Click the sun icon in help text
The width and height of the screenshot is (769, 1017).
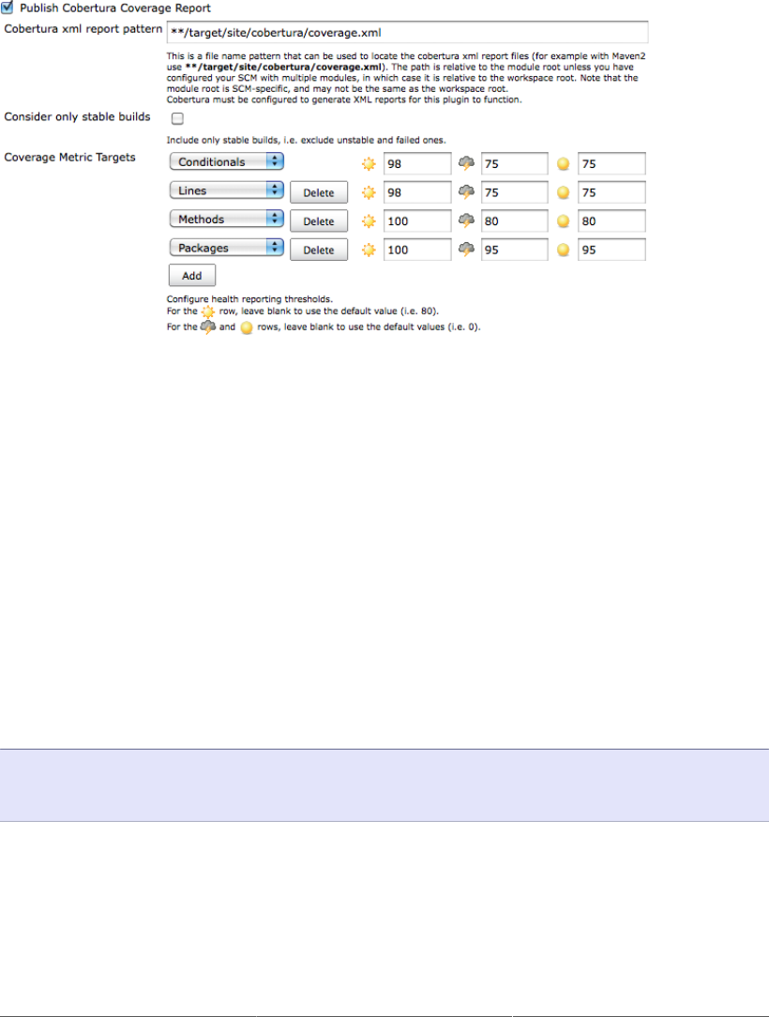point(208,312)
